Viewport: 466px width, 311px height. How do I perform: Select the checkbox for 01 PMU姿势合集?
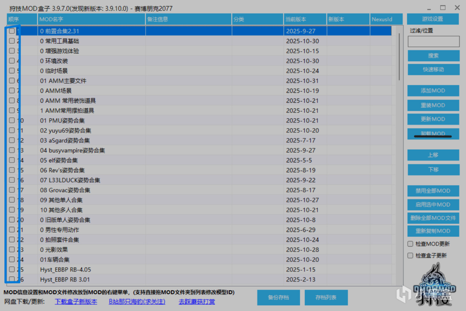(12, 120)
